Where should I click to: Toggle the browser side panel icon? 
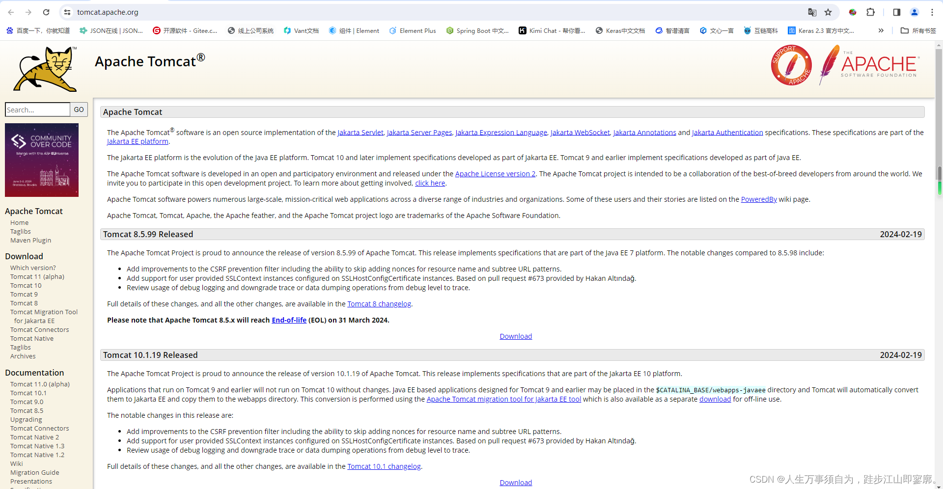(897, 12)
